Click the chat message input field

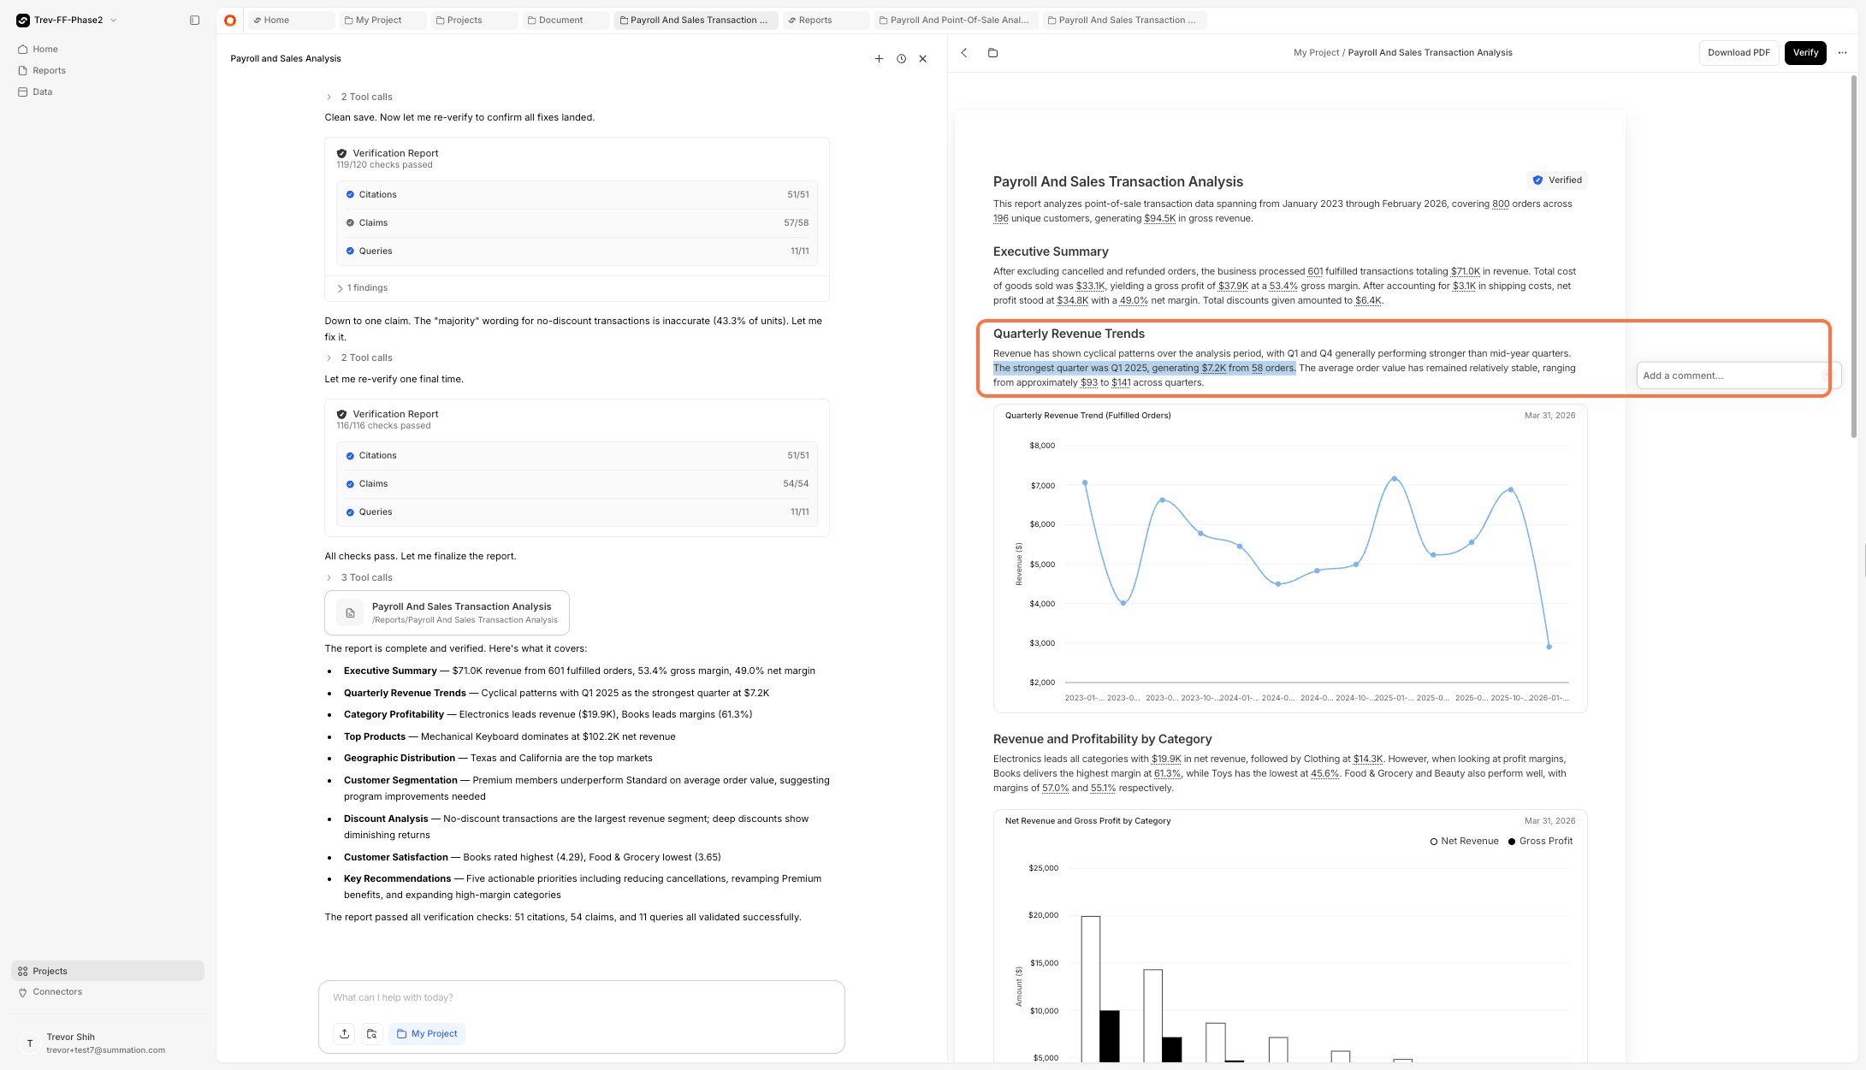click(581, 997)
